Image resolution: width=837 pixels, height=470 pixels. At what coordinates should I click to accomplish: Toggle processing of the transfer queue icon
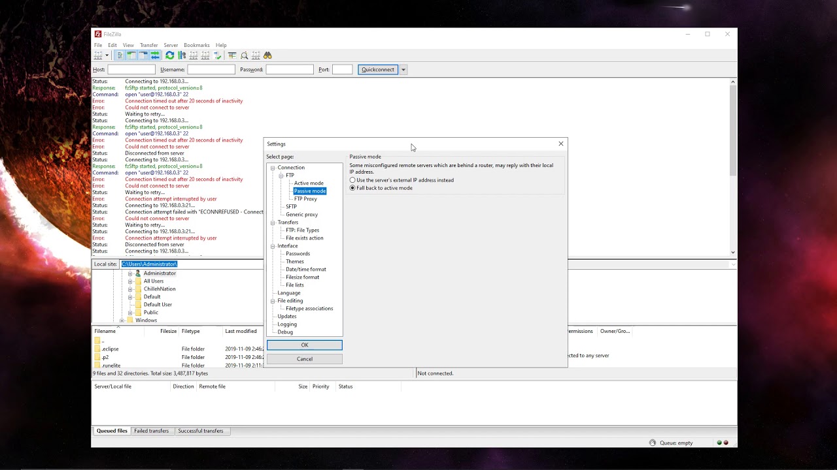182,55
